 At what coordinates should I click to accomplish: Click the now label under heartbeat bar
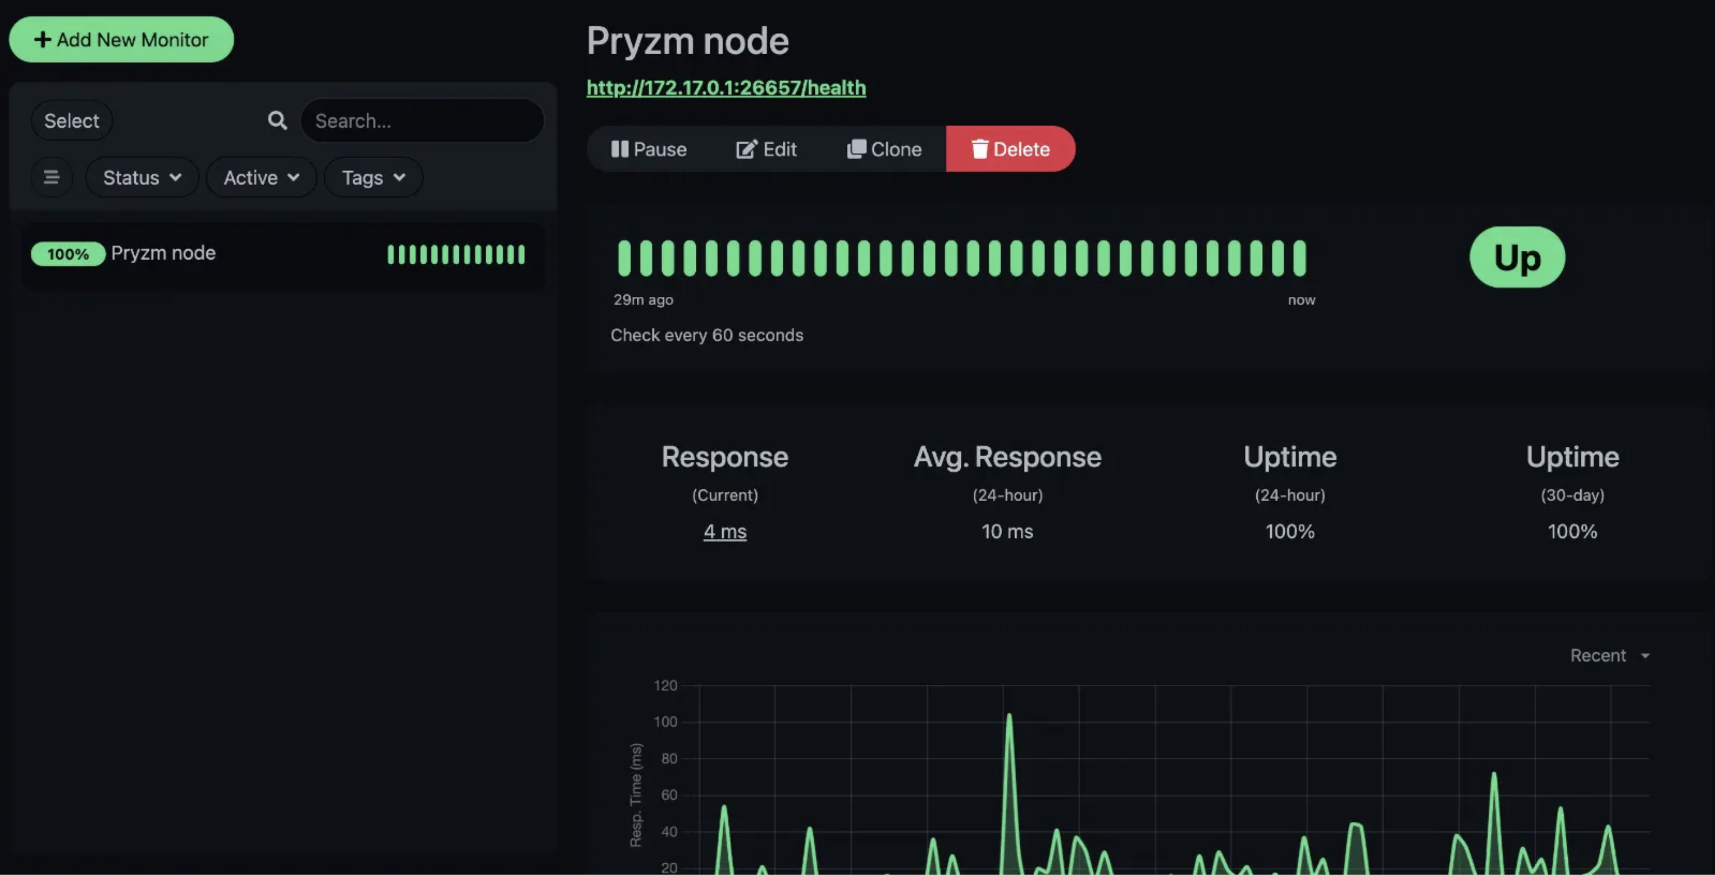pos(1302,300)
